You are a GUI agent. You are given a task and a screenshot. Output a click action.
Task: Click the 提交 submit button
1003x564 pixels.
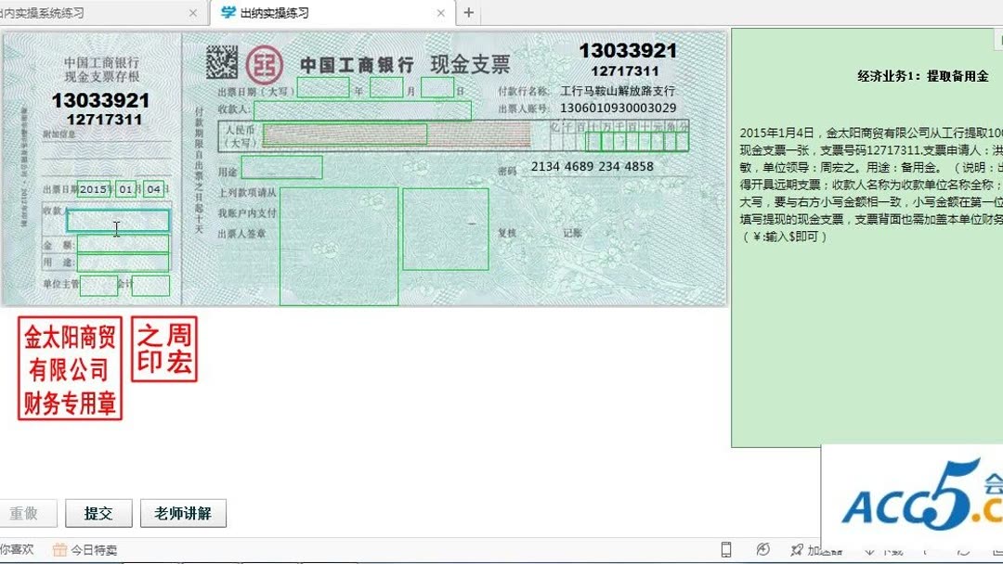point(98,512)
